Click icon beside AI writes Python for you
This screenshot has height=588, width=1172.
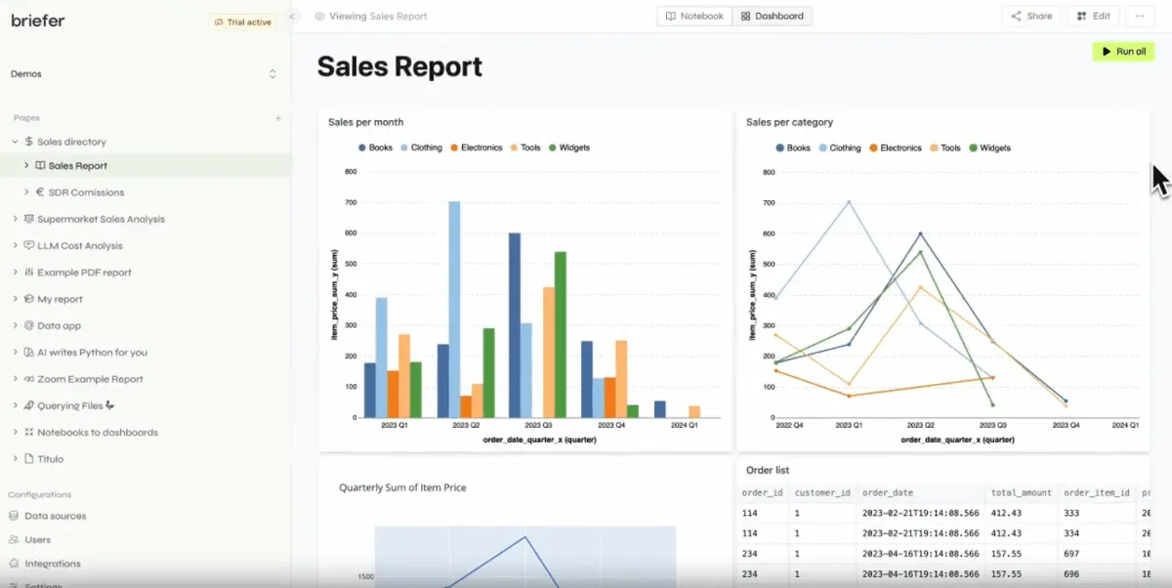coord(29,353)
